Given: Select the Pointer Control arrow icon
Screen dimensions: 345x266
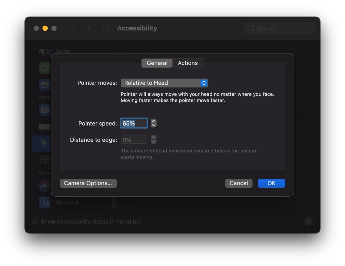Looking at the screenshot, I should (x=45, y=143).
